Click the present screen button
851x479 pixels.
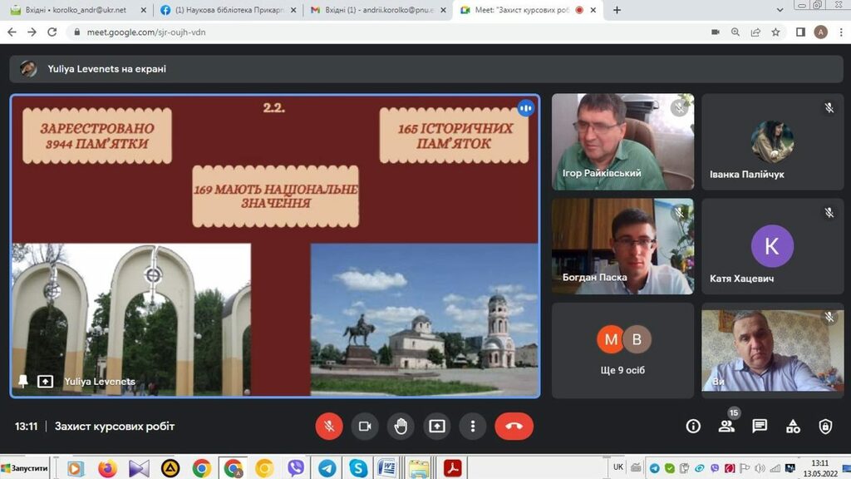click(437, 426)
